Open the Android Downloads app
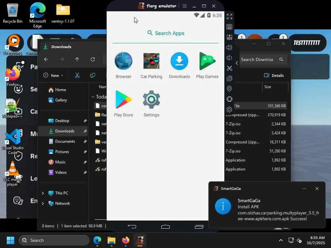This screenshot has width=331, height=248. 179,65
